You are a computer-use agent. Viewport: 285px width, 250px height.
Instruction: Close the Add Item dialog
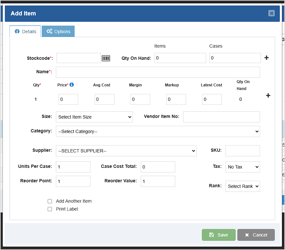(x=272, y=13)
